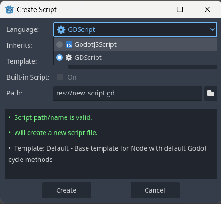
Task: Click the 'On' label beside the checkbox
Action: coord(72,77)
